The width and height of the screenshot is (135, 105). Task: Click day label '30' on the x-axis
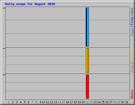pos(123,102)
